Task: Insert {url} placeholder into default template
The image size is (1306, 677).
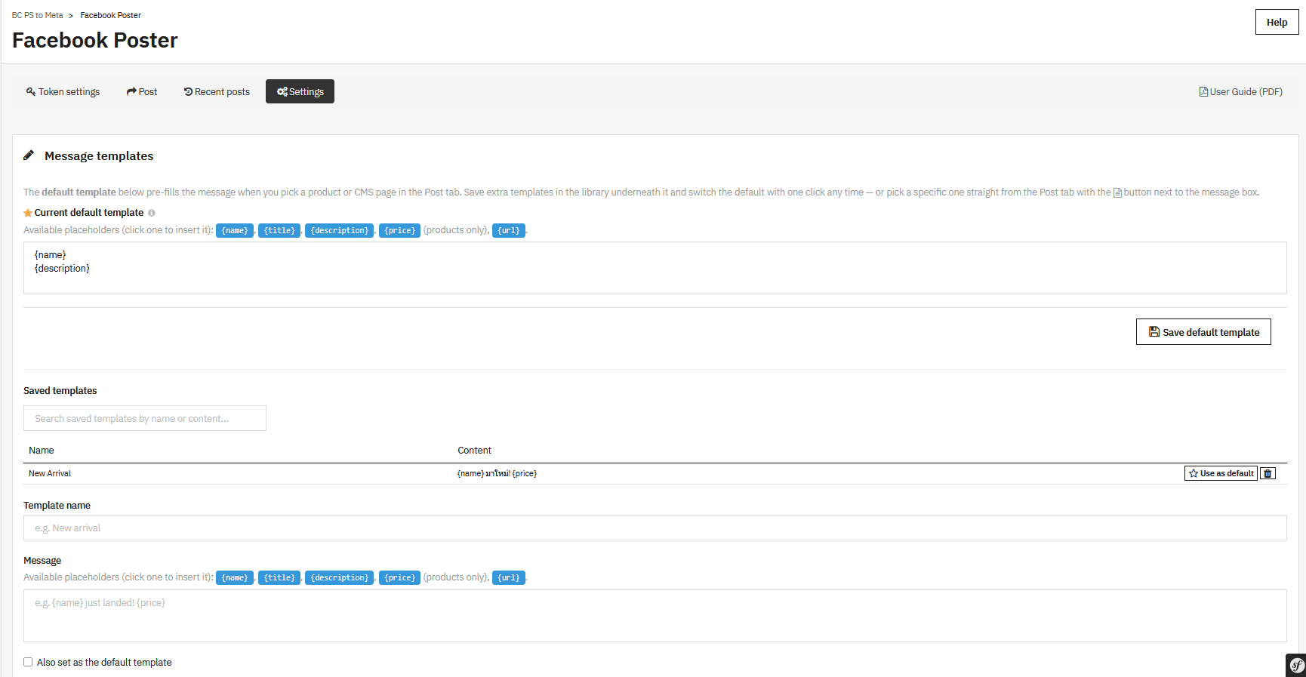Action: [x=509, y=230]
